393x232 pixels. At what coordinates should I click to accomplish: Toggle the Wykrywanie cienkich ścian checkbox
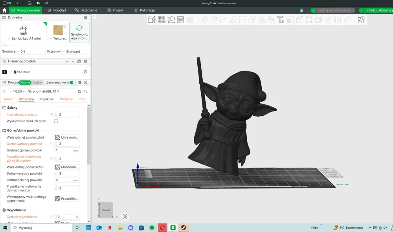coord(56,121)
